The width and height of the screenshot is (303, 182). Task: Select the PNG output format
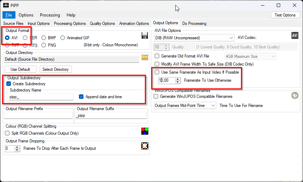44,45
